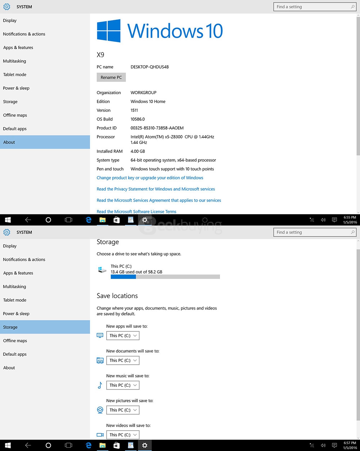Select highlighted About item in the sidebar
Image resolution: width=360 pixels, height=451 pixels.
pyautogui.click(x=45, y=142)
